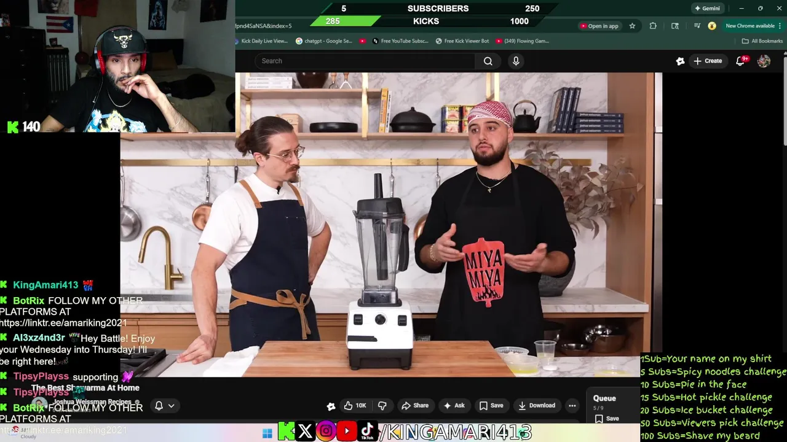Click the SUBSCRIBERS goal counter overlay
The width and height of the screenshot is (787, 442).
pos(438,9)
